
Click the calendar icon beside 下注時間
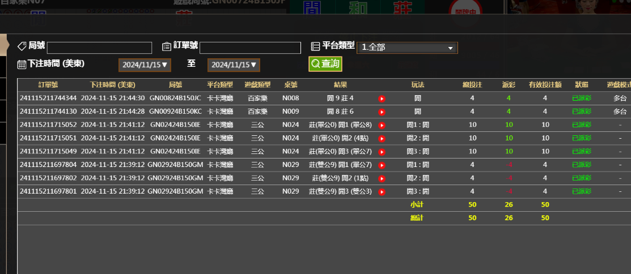[22, 64]
